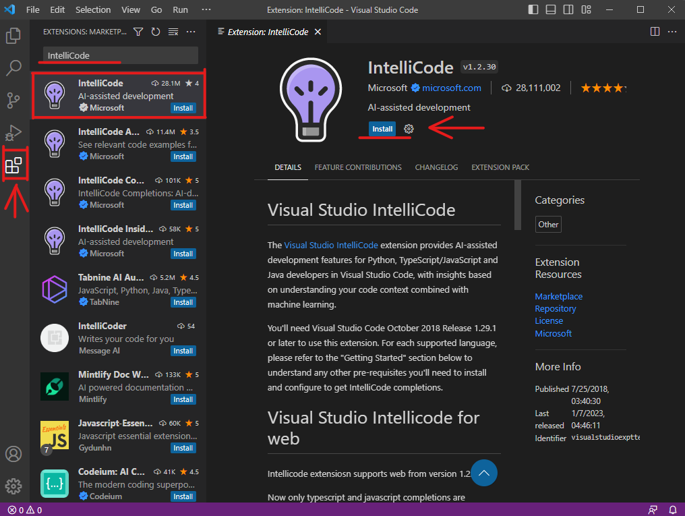Install IntelliCode from the details page
This screenshot has height=516, width=685.
(382, 129)
